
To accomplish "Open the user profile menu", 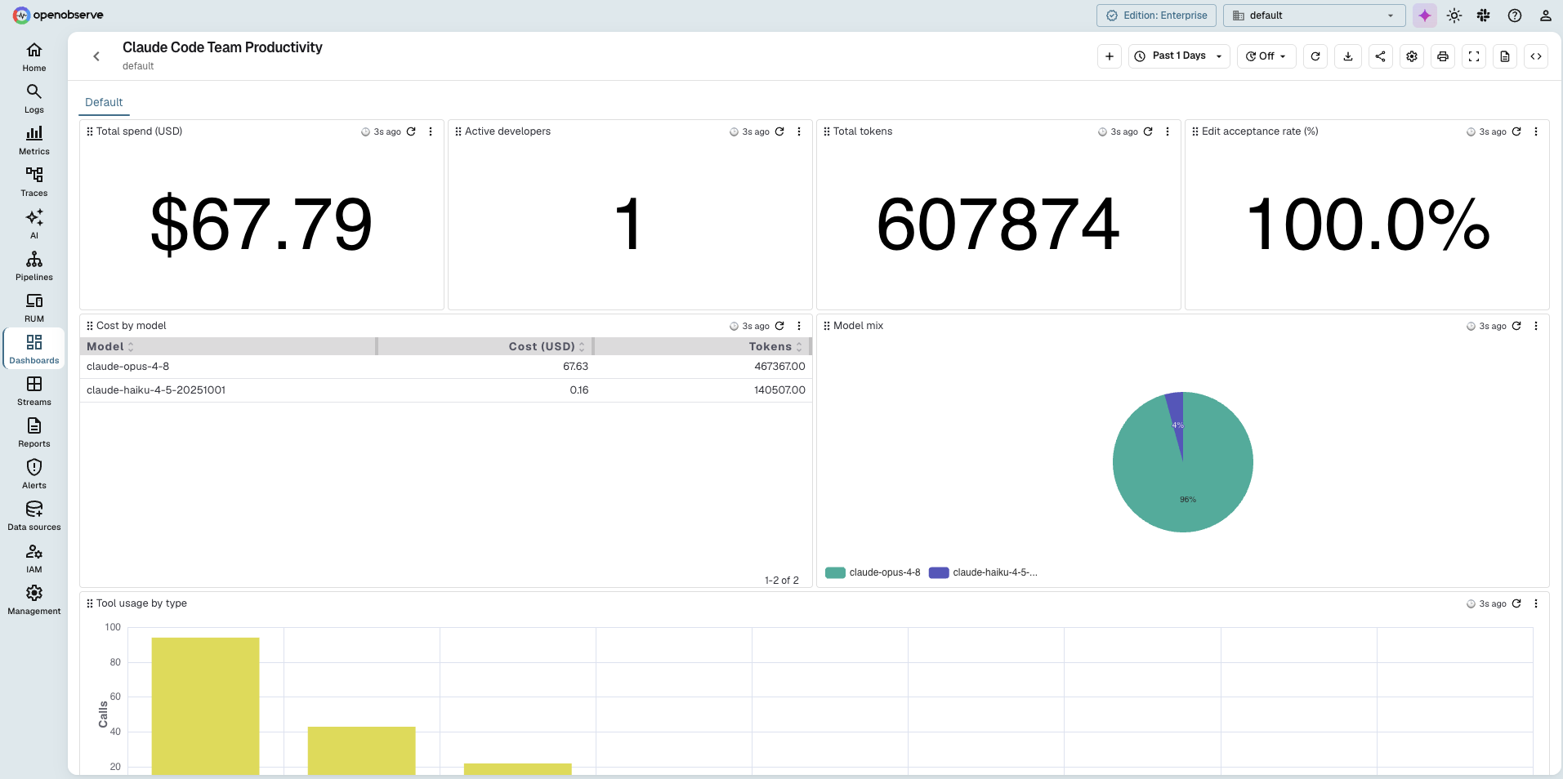I will pyautogui.click(x=1545, y=16).
